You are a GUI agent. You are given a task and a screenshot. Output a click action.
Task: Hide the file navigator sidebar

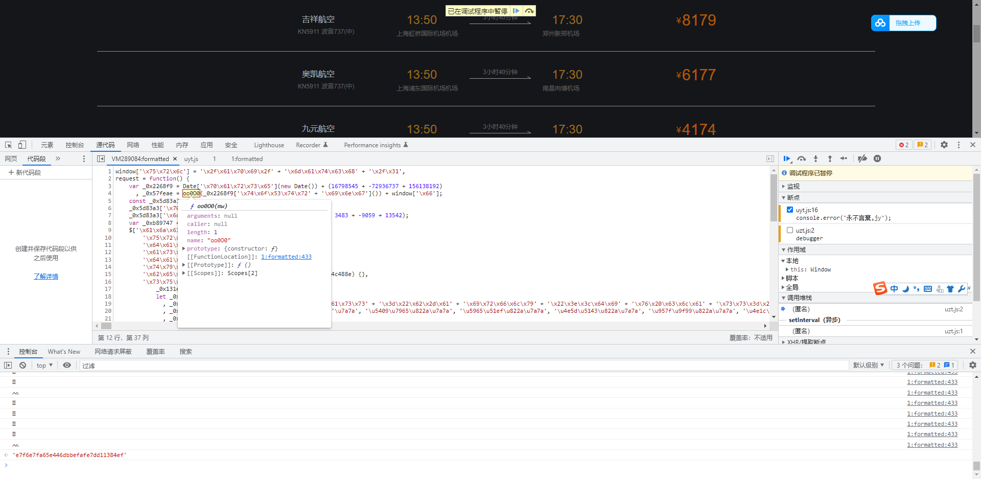101,159
